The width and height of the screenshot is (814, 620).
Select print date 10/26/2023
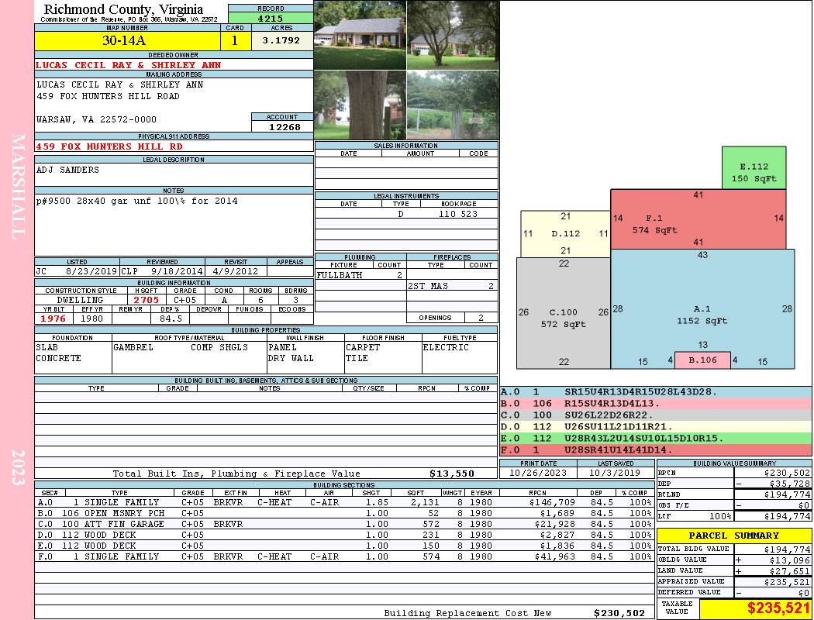pyautogui.click(x=538, y=473)
